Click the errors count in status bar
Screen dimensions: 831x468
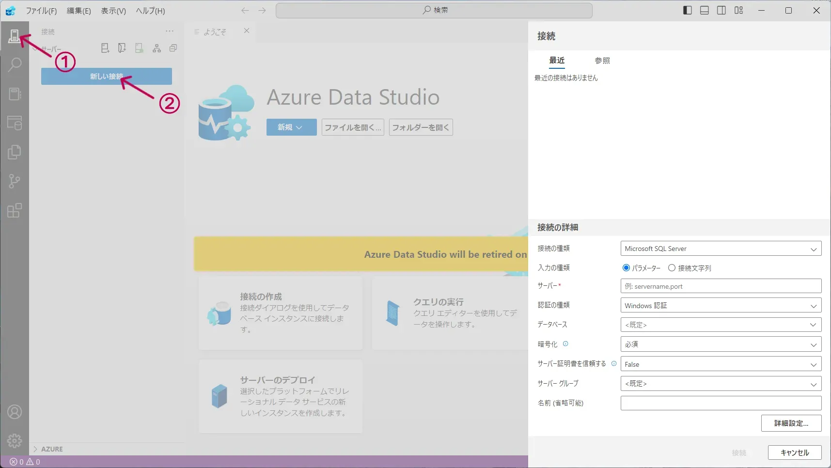17,462
